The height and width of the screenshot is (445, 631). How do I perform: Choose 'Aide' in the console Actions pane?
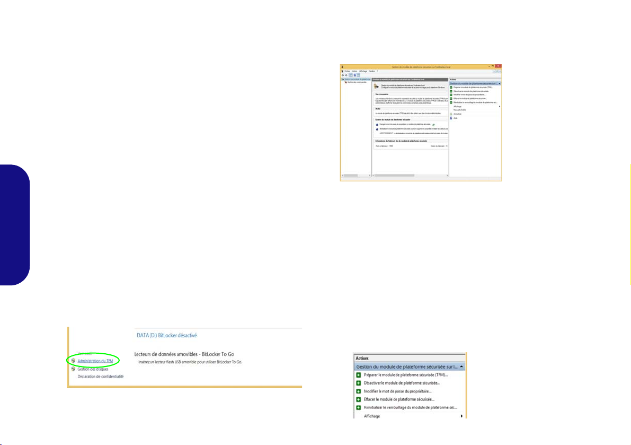[x=456, y=118]
